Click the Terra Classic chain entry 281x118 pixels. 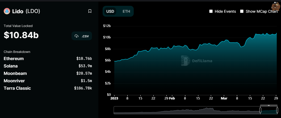tap(17, 88)
